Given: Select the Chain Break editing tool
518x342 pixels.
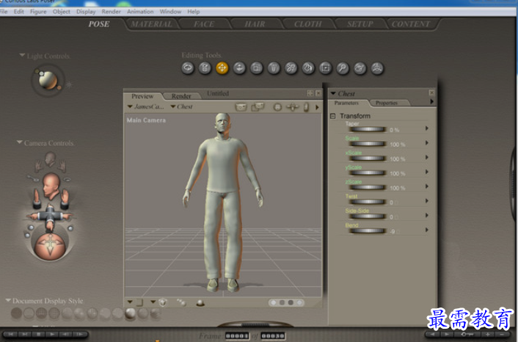Looking at the screenshot, I should coord(291,68).
